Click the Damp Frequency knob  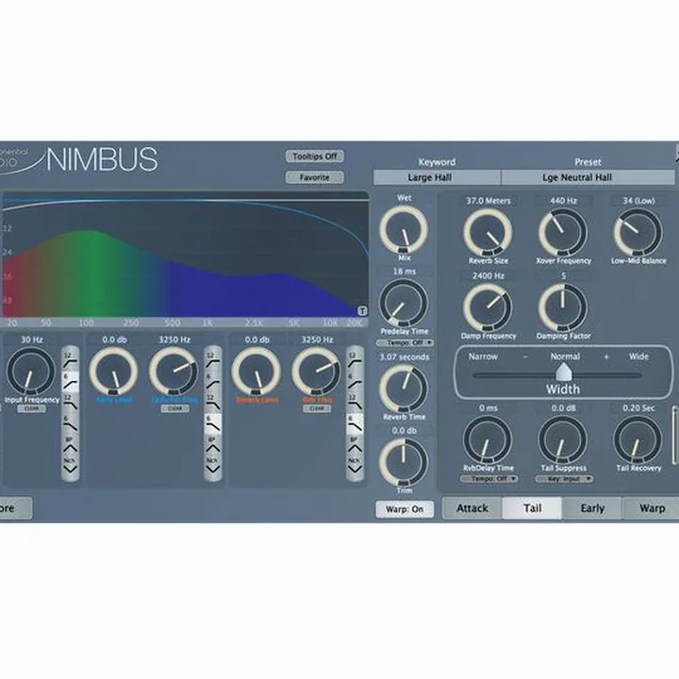point(488,307)
